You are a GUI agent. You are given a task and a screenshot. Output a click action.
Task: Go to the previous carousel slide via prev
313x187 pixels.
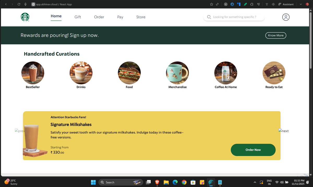[20, 131]
